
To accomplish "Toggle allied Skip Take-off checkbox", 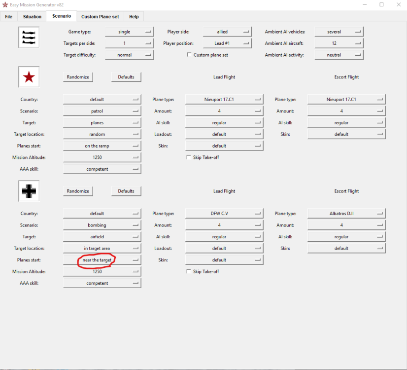I will click(189, 157).
